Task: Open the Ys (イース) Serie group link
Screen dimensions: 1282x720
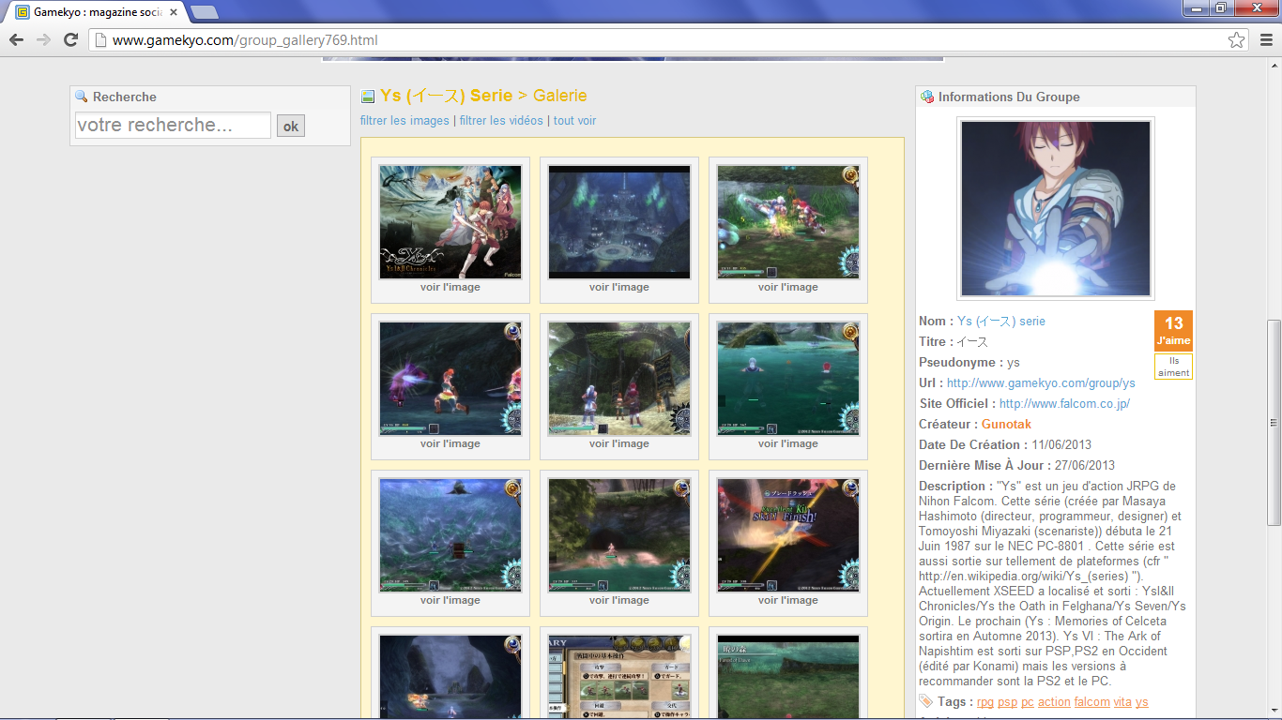Action: [447, 96]
